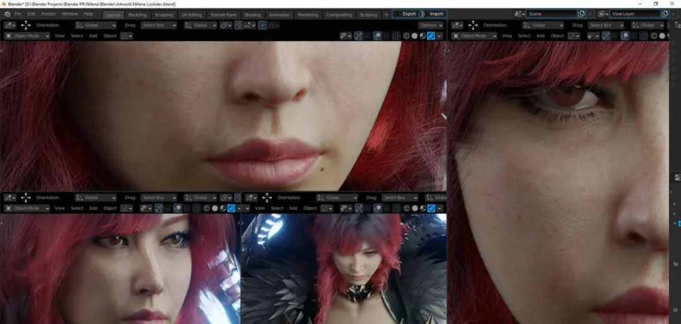
Task: Set material preview shading in top-left viewport
Action: pyautogui.click(x=422, y=35)
